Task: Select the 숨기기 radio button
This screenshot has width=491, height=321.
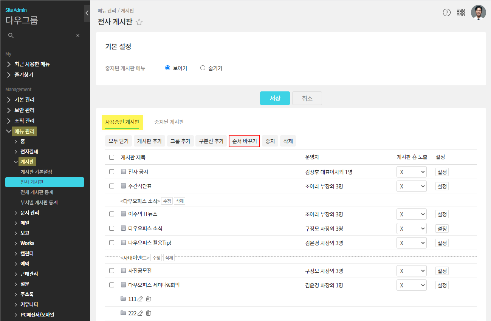Action: [x=203, y=68]
